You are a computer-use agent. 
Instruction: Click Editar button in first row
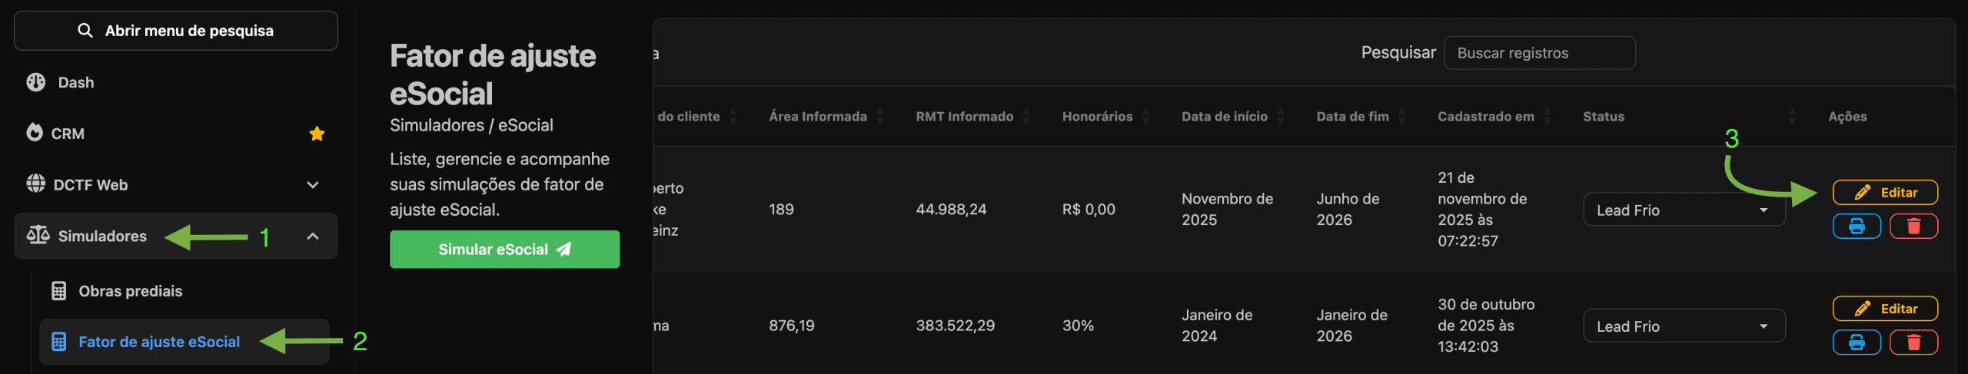1885,192
